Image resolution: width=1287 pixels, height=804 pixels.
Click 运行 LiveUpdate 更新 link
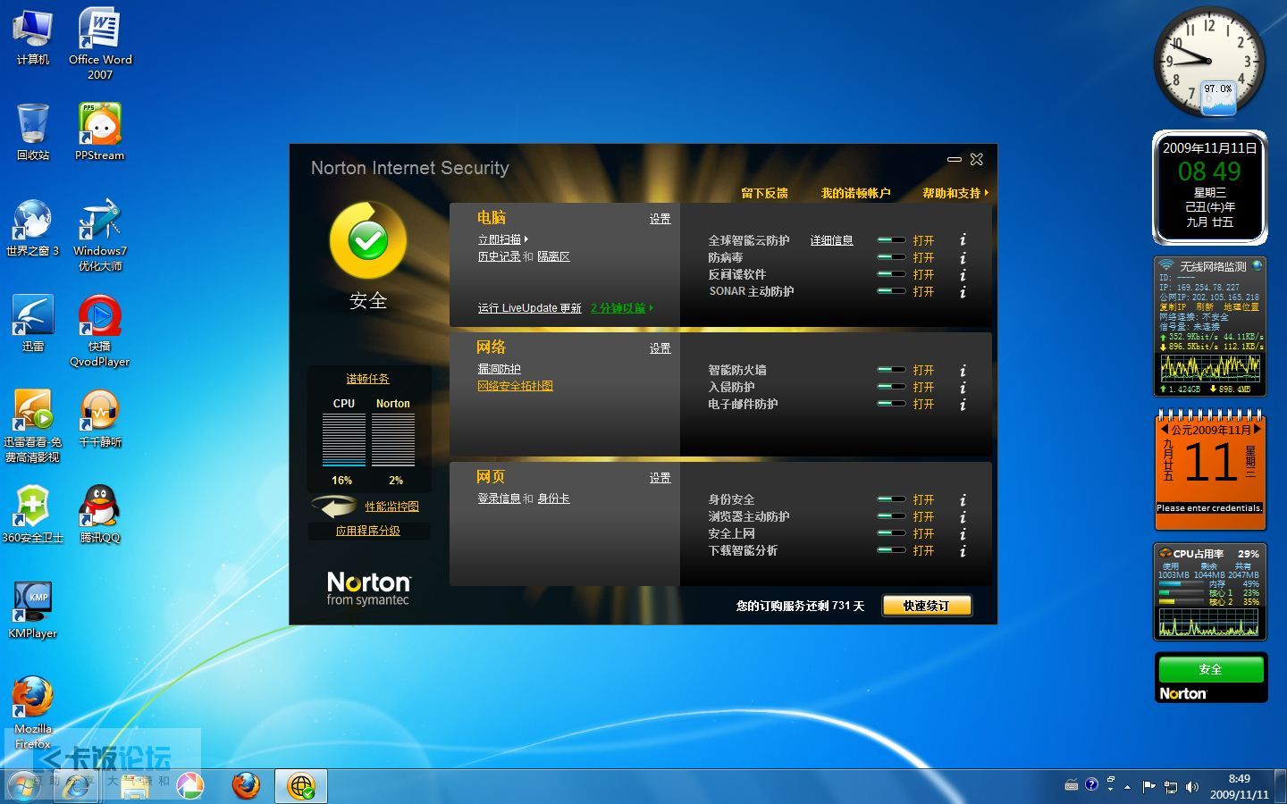point(529,308)
